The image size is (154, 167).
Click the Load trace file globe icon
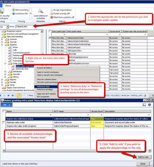click(13, 14)
